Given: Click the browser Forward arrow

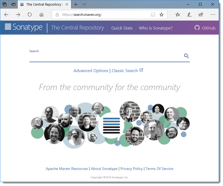Looking at the screenshot, I should pos(18,14).
